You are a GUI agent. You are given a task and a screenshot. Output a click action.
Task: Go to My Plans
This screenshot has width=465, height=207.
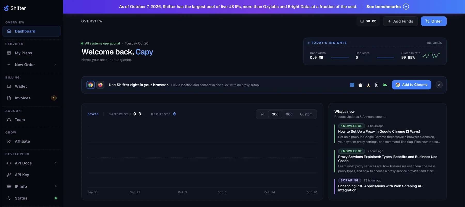tap(32, 53)
